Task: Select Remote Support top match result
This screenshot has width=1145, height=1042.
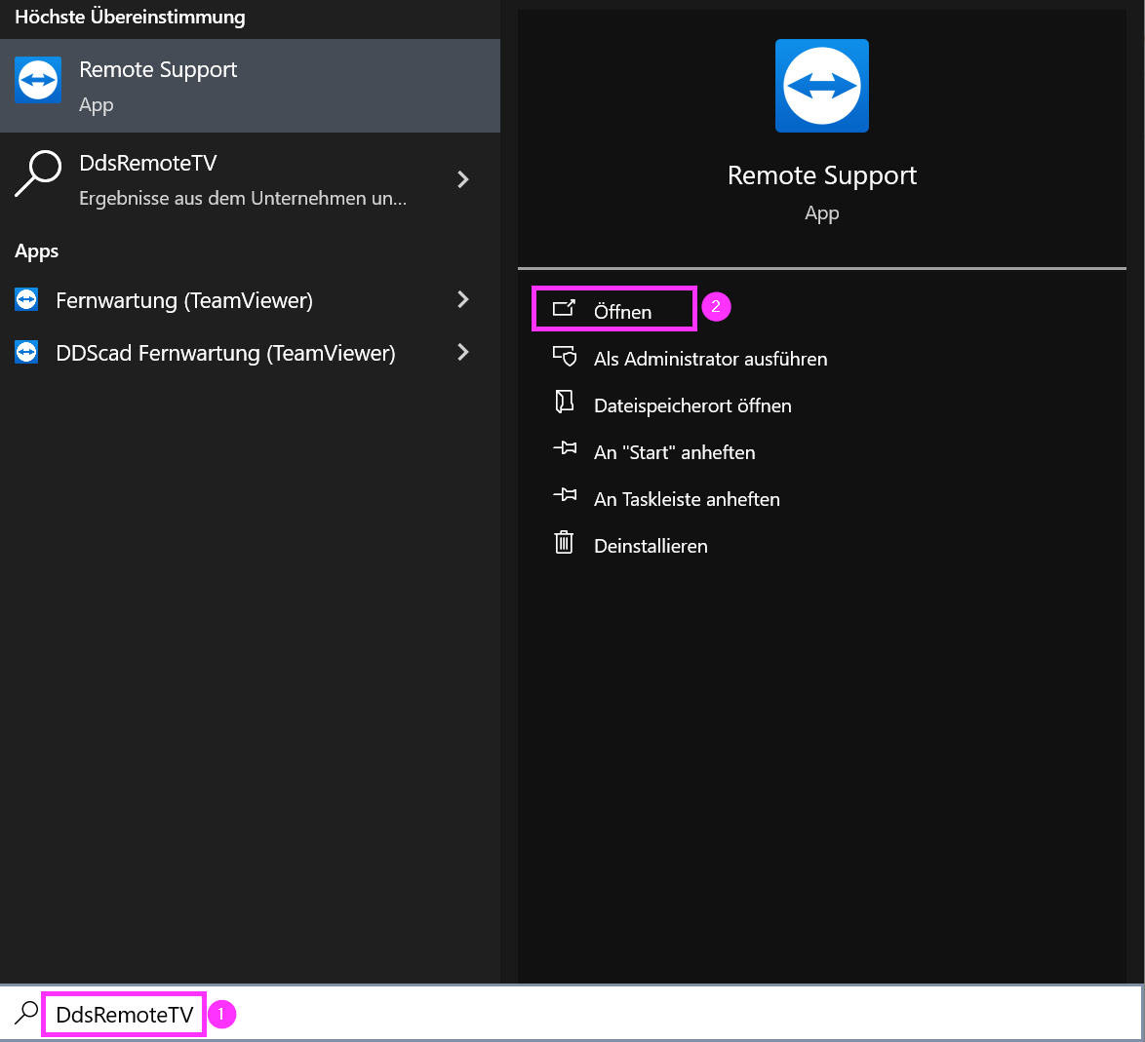Action: 250,86
